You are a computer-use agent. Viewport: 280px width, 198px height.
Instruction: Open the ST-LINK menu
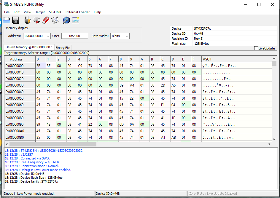[55, 12]
